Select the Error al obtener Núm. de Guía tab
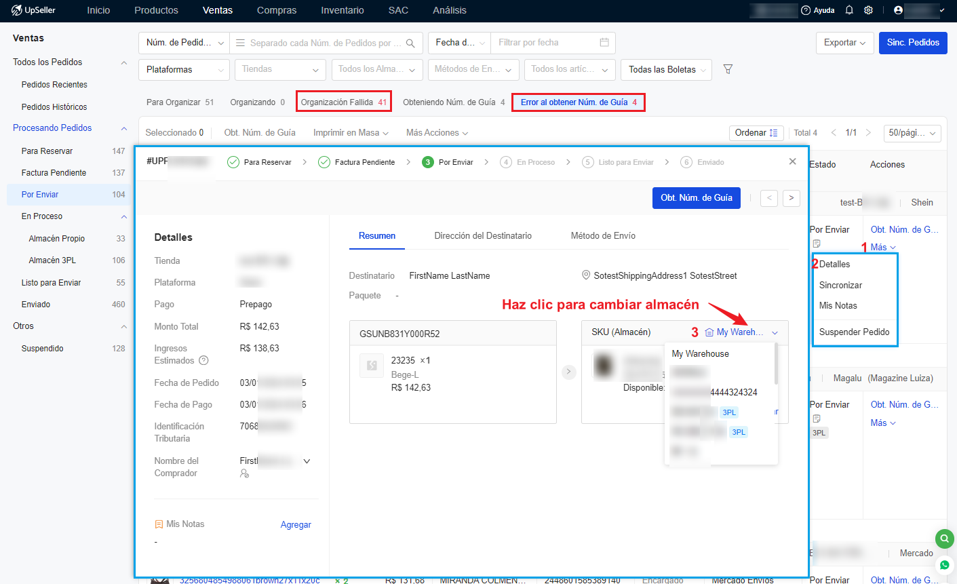This screenshot has height=584, width=957. tap(579, 102)
